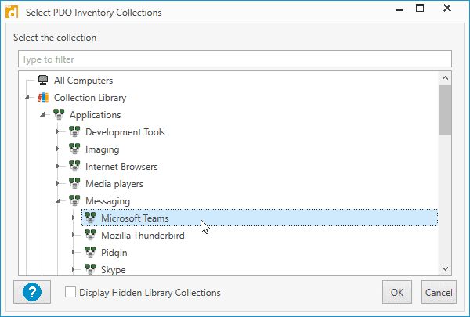Image resolution: width=470 pixels, height=317 pixels.
Task: Select the Pidgin label
Action: [114, 253]
